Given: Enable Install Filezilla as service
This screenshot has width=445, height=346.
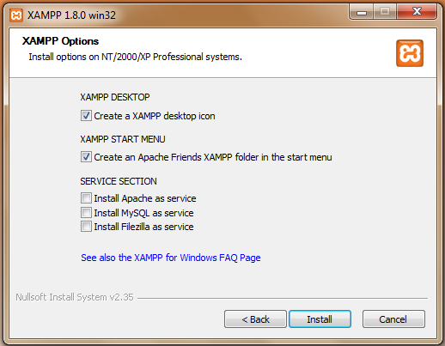Looking at the screenshot, I should coord(86,227).
